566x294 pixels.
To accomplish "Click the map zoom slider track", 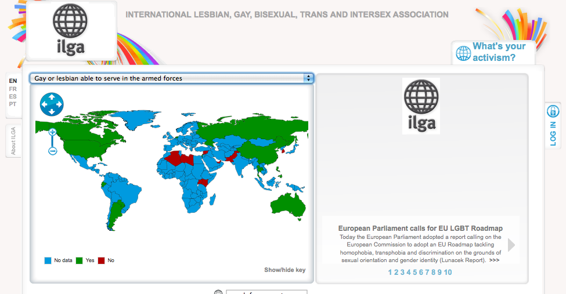I will (x=52, y=141).
